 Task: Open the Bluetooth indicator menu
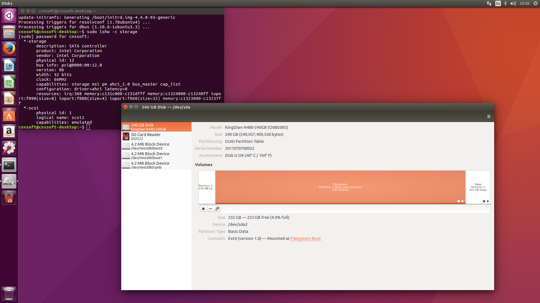pos(505,3)
